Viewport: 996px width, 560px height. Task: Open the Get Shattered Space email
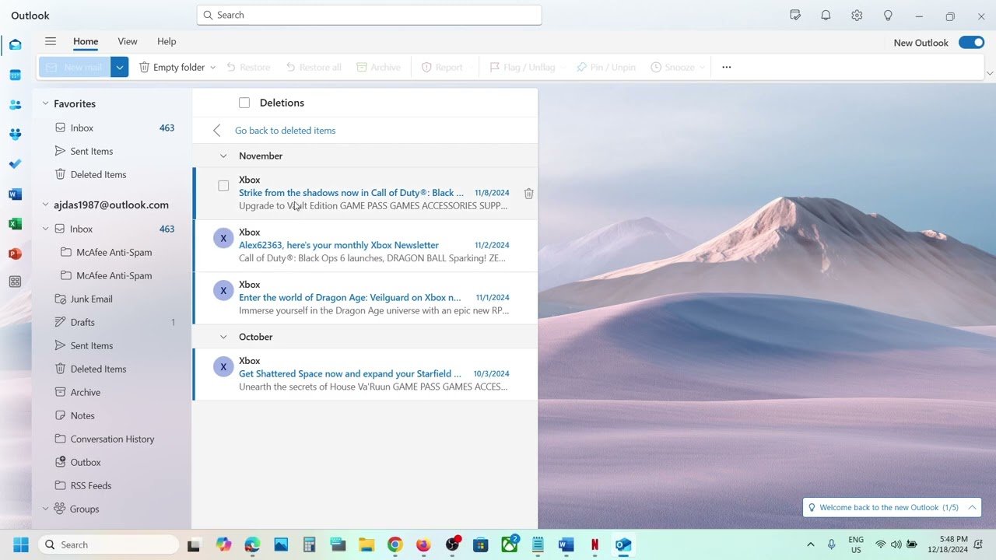[366, 373]
